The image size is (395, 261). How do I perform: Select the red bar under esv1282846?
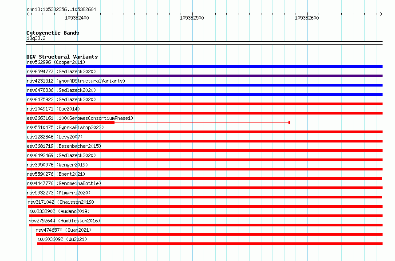click(204, 141)
